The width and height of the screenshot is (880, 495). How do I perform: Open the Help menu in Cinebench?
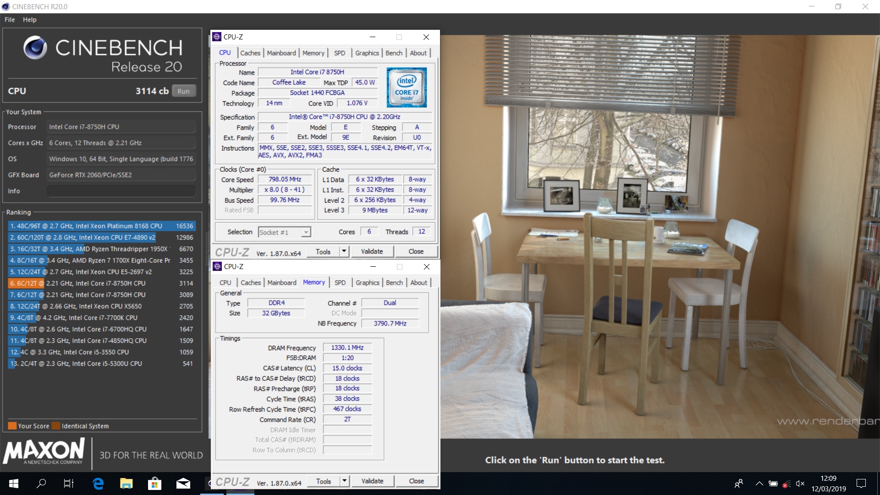click(30, 20)
